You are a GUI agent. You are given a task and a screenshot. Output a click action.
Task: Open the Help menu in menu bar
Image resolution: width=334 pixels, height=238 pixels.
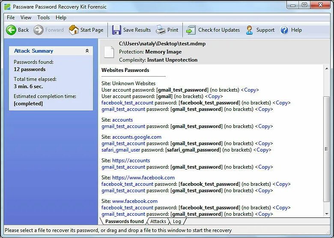point(61,18)
